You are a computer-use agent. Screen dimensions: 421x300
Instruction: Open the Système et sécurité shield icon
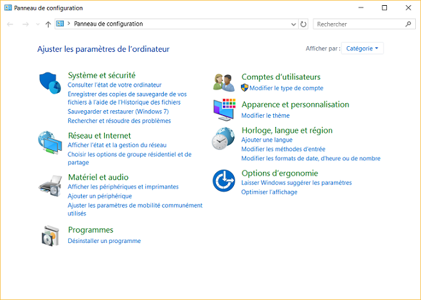[50, 83]
